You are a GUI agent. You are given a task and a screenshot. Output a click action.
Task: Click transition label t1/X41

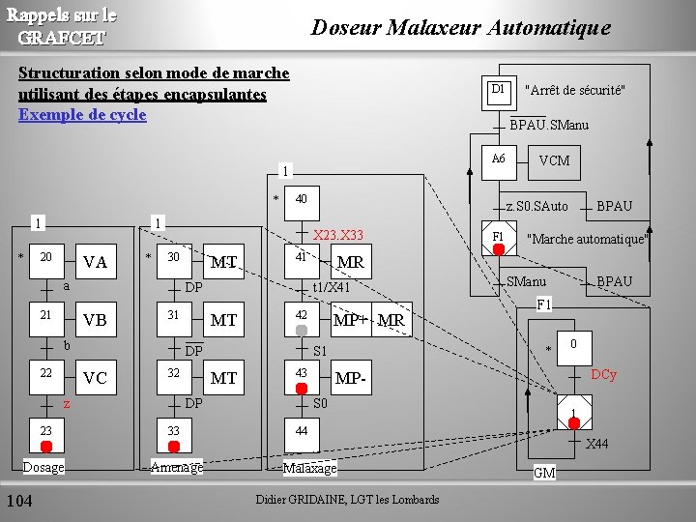[x=332, y=287]
